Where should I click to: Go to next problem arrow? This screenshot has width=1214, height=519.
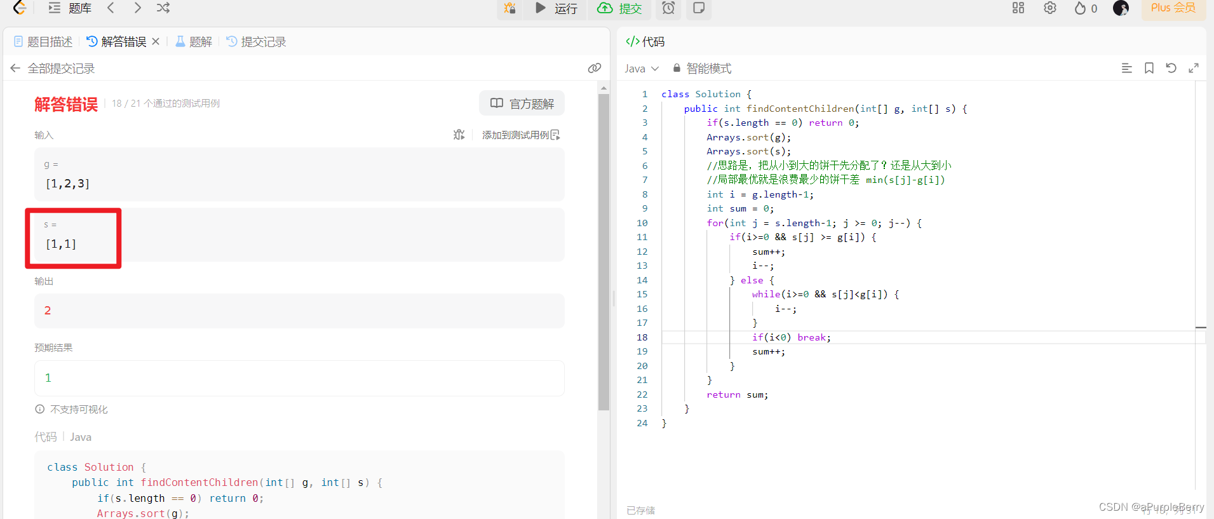click(x=137, y=8)
